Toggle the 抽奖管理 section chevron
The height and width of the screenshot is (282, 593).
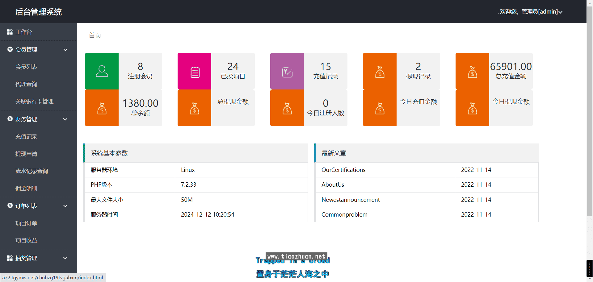click(65, 258)
